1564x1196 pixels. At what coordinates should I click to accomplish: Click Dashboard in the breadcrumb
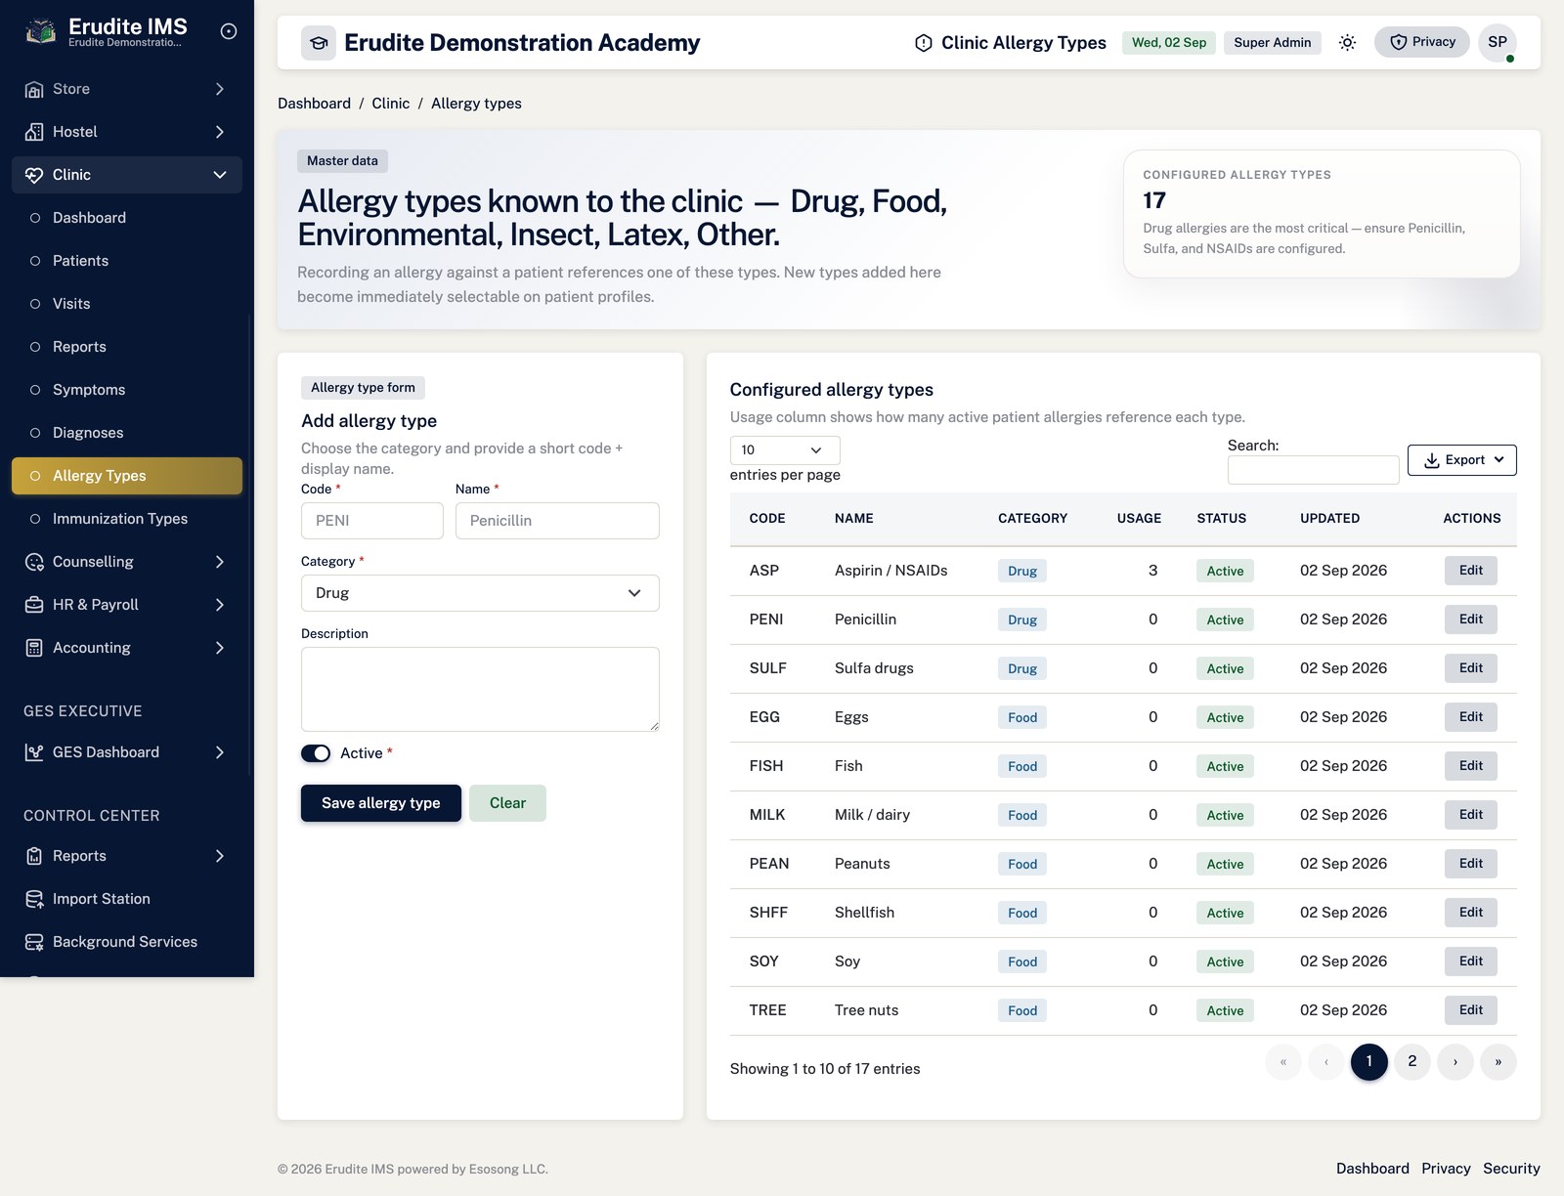[x=314, y=104]
